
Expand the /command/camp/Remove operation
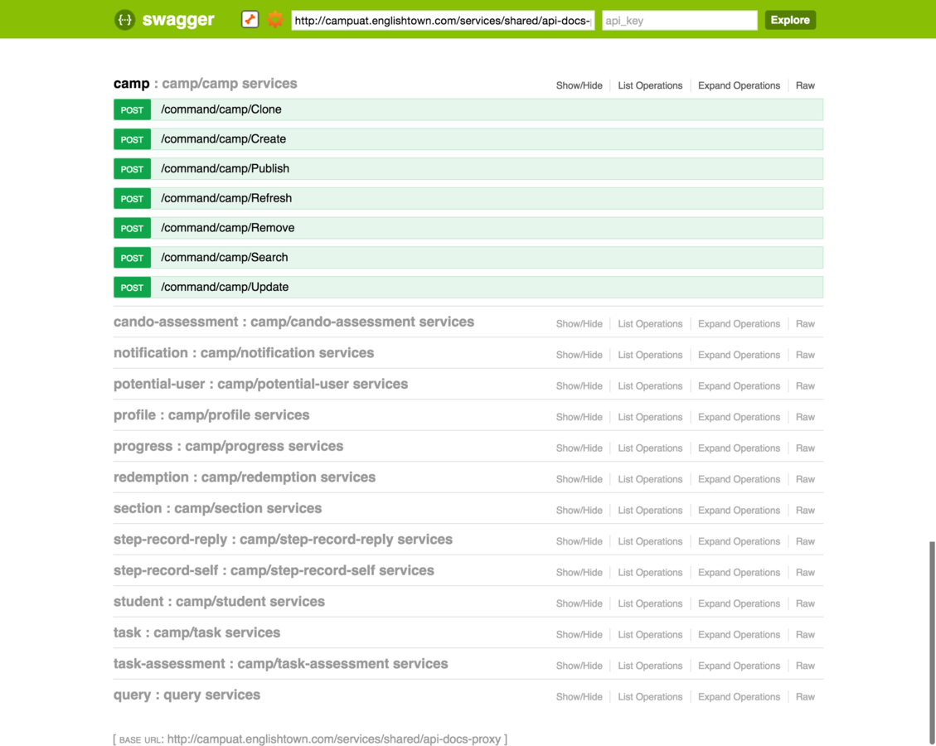click(468, 228)
